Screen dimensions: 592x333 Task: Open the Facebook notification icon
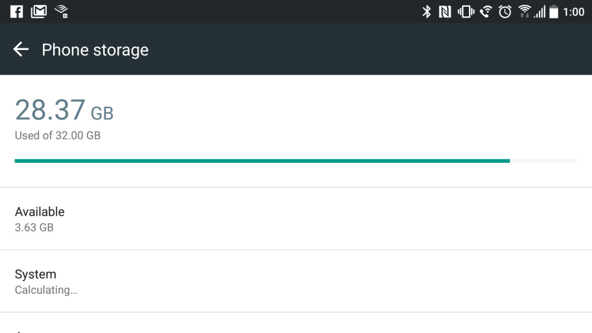16,12
